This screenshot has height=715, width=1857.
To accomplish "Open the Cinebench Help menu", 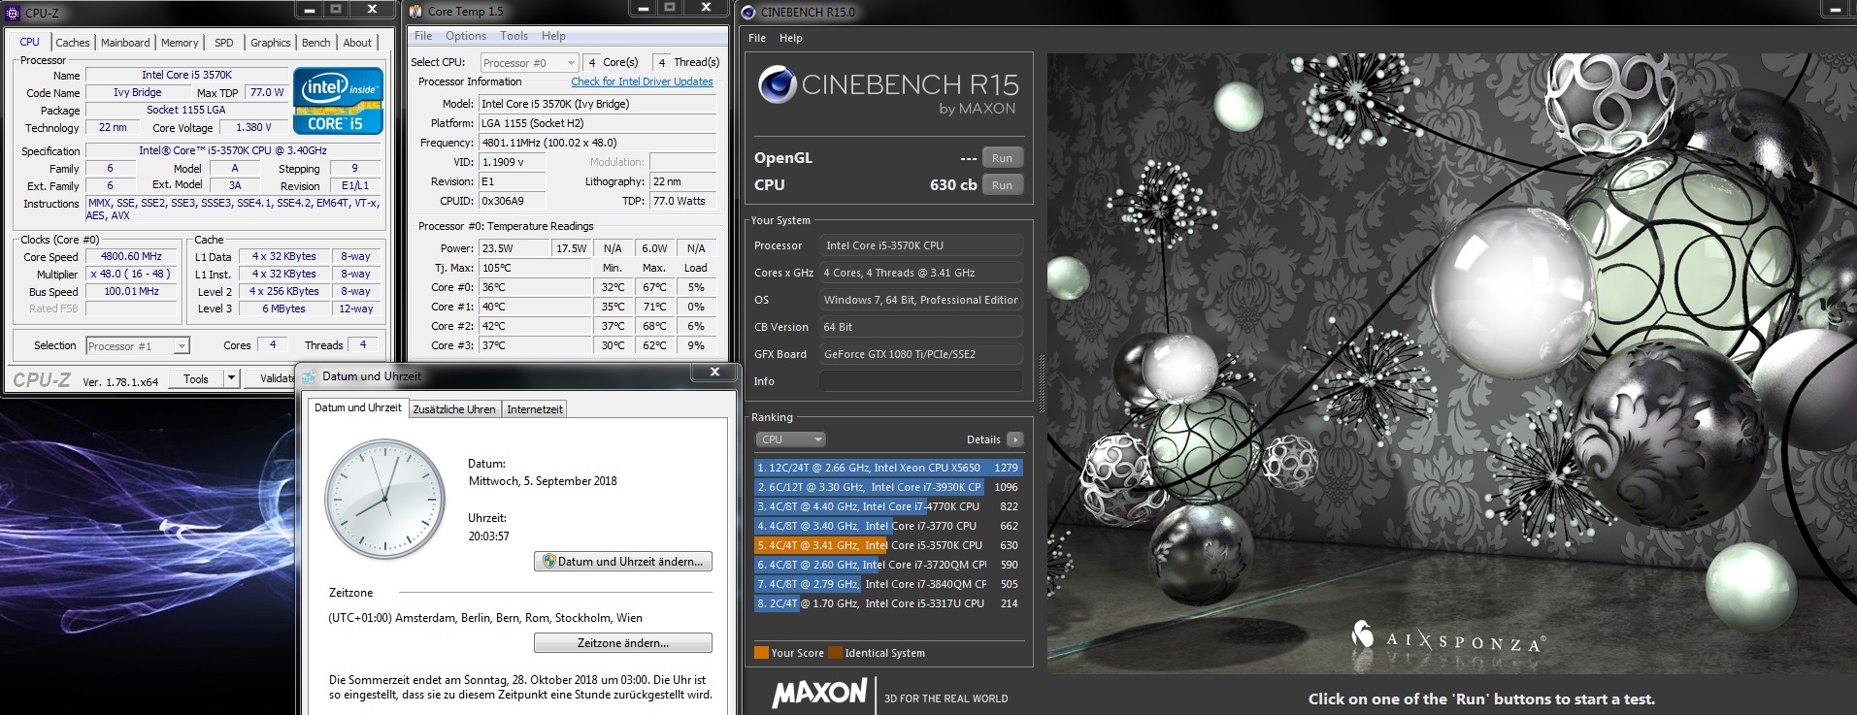I will 791,38.
